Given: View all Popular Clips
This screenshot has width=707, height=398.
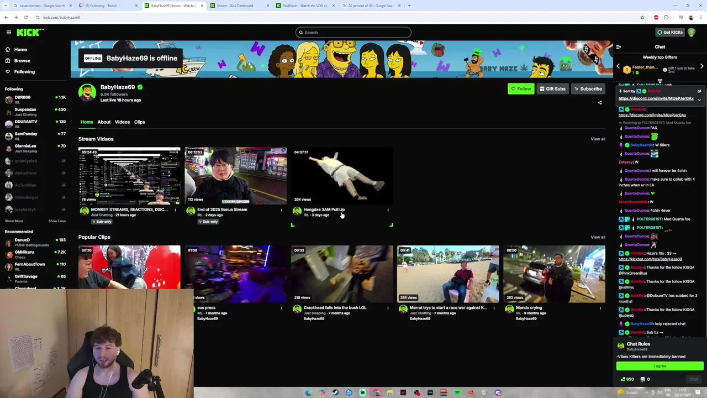Looking at the screenshot, I should (x=598, y=238).
